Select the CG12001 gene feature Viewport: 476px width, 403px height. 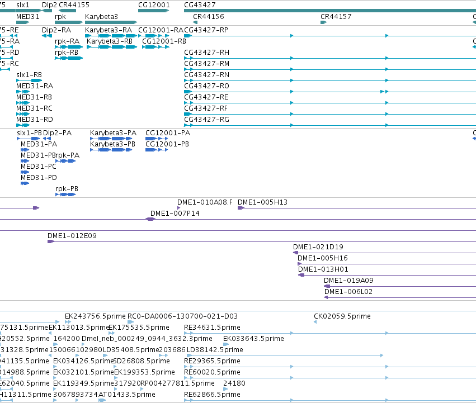coord(154,11)
